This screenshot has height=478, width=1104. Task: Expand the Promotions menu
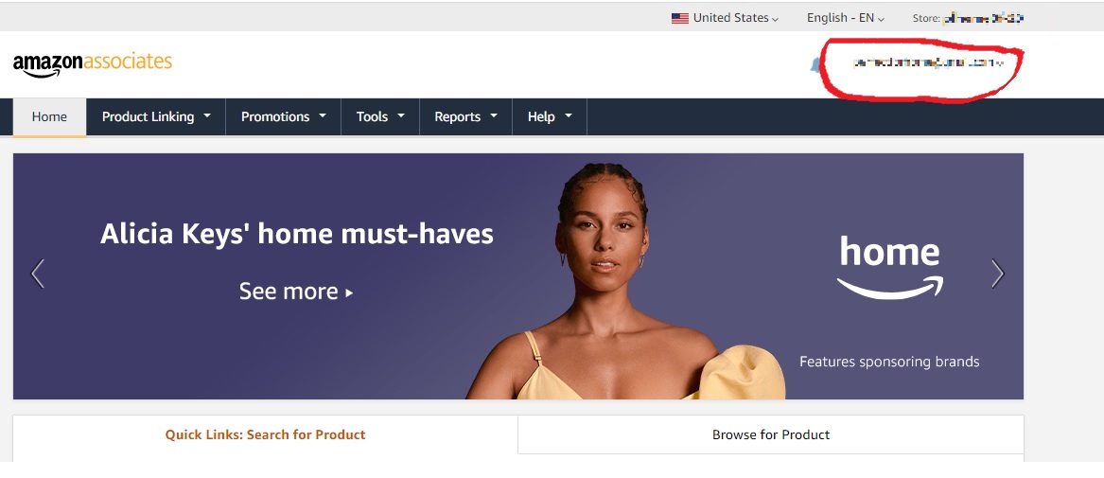[283, 116]
